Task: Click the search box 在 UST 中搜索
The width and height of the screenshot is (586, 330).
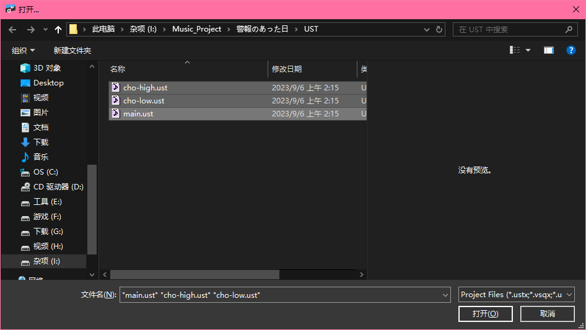Action: tap(509, 30)
